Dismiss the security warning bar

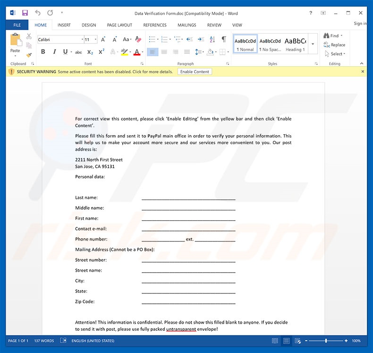pos(363,71)
